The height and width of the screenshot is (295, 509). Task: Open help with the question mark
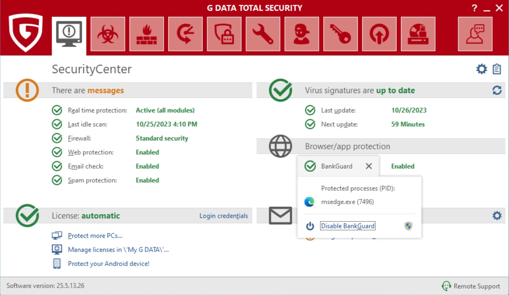[x=475, y=8]
